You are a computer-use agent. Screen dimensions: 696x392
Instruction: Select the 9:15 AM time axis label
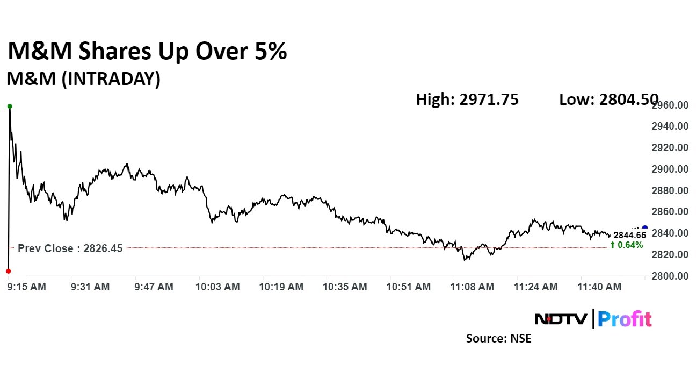tap(27, 287)
